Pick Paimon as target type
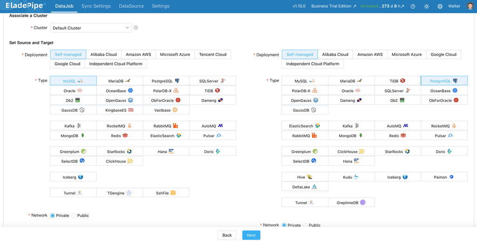The image size is (477, 241). coord(444,177)
